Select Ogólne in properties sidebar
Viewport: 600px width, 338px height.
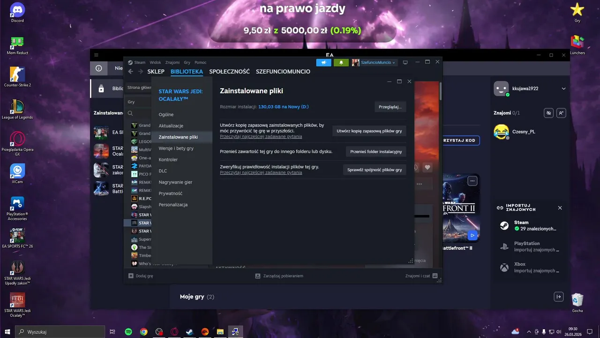click(182, 115)
